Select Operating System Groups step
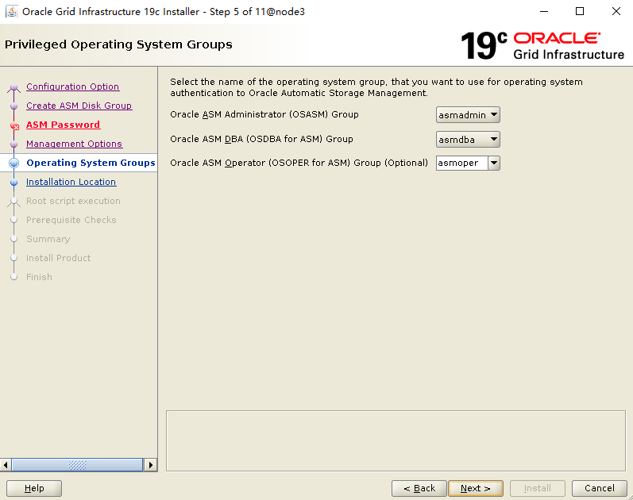Viewport: 633px width, 500px height. pyautogui.click(x=91, y=163)
